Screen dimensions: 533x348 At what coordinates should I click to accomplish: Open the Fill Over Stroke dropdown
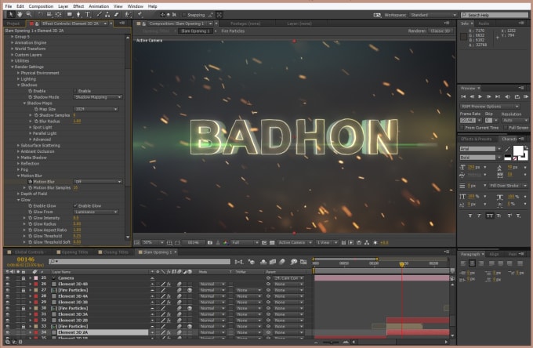pyautogui.click(x=508, y=186)
